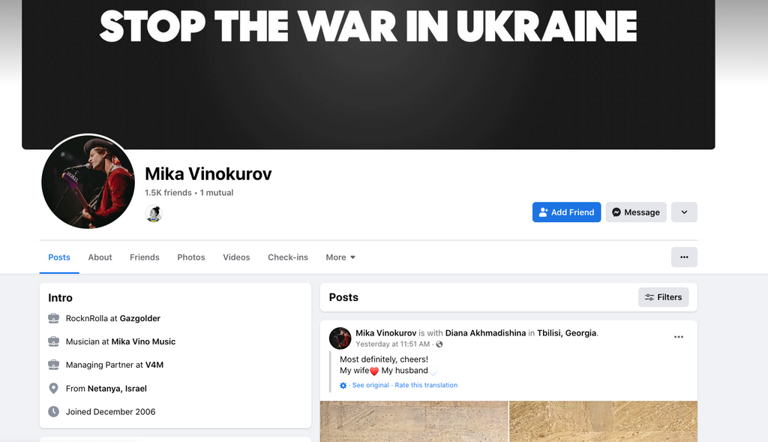Image resolution: width=768 pixels, height=442 pixels.
Task: Click Rate this translation link
Action: [426, 385]
